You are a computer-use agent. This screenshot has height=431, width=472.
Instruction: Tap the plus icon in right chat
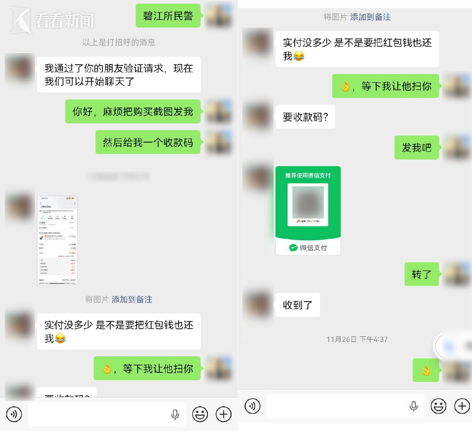coord(462,406)
